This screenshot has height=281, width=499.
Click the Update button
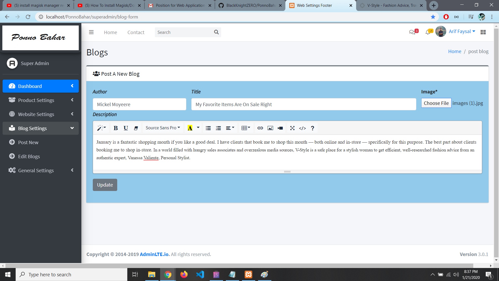tap(105, 185)
